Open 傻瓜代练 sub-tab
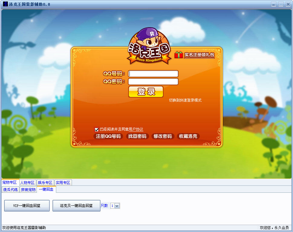 (x=11, y=189)
